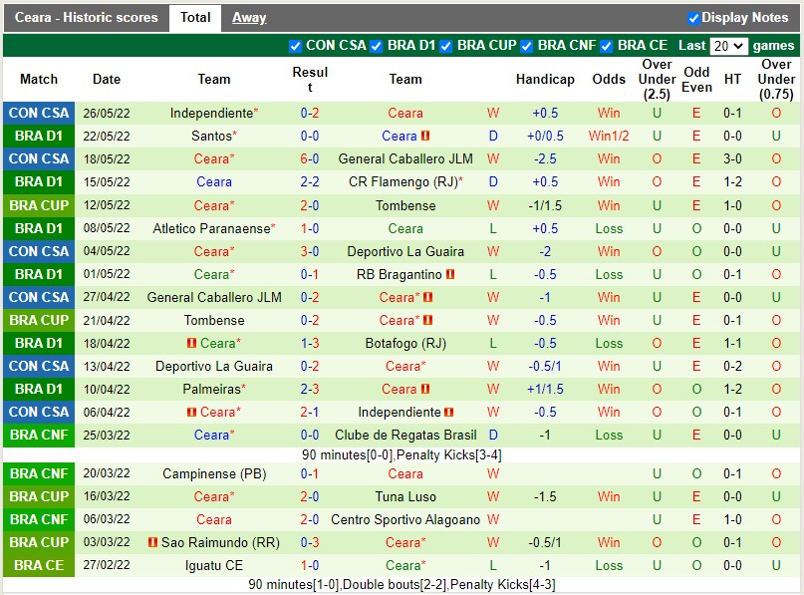Click the Over Under (2.5) column header
This screenshot has width=804, height=595.
[x=657, y=79]
